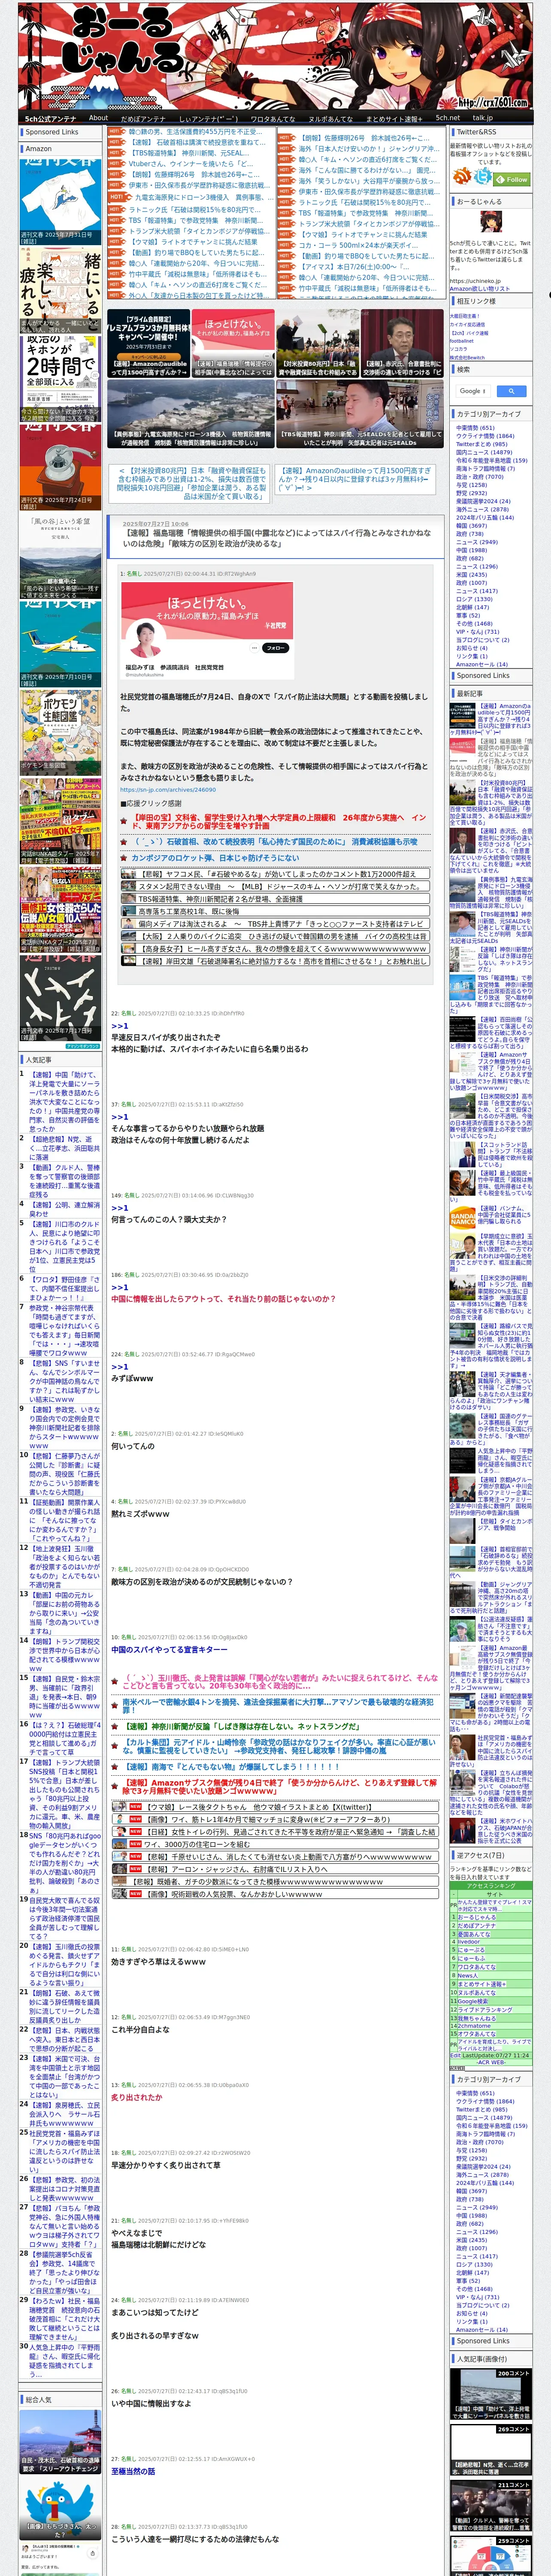The height and width of the screenshot is (2576, 551).
Task: Click the フォロー button on the embedded tweet card
Action: (x=275, y=648)
